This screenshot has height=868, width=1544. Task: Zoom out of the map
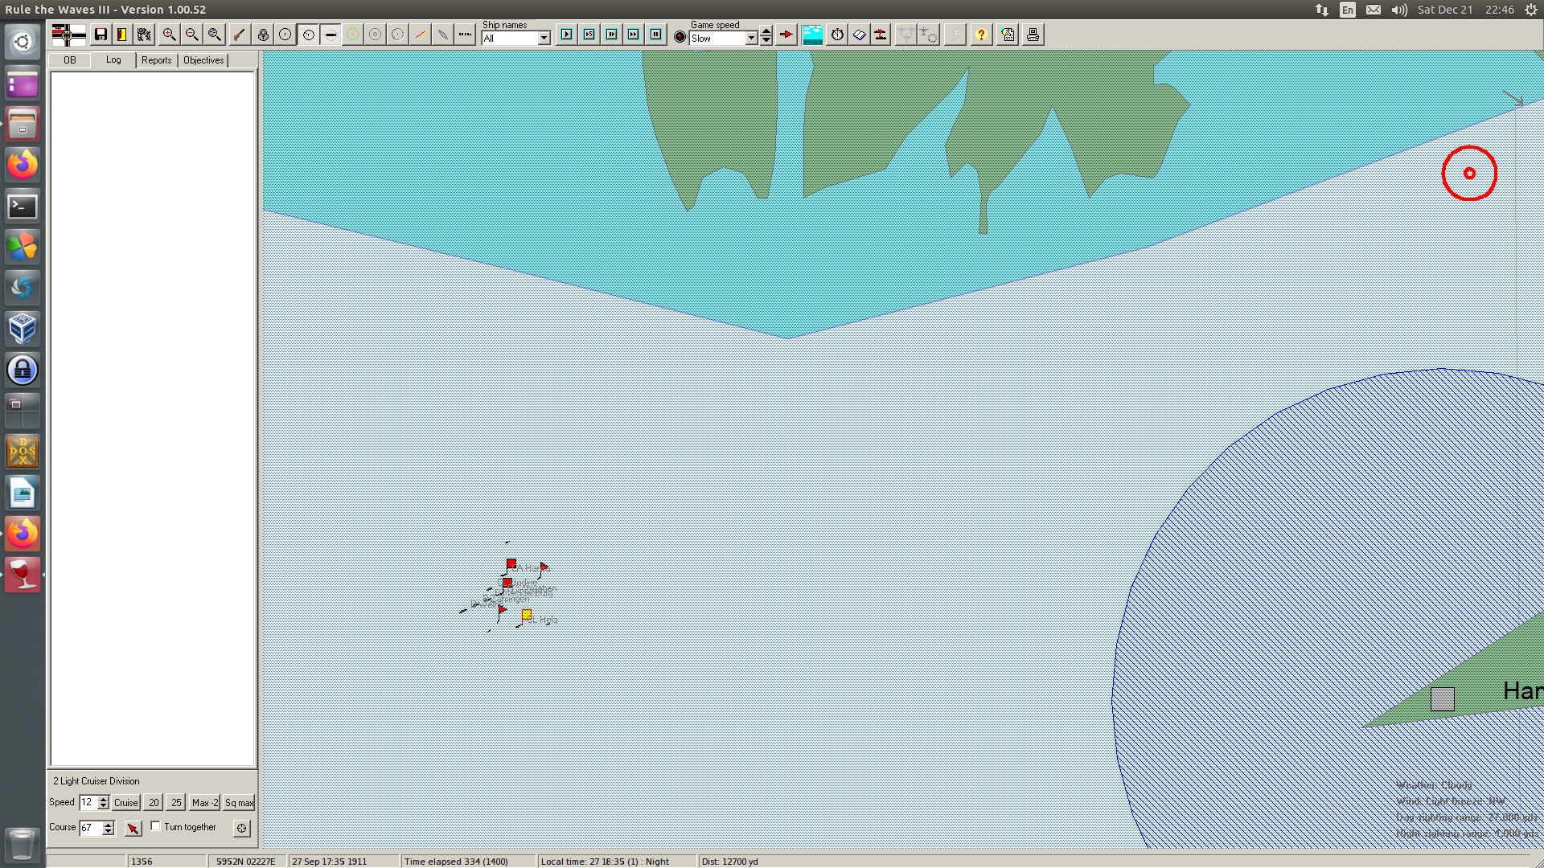click(192, 35)
